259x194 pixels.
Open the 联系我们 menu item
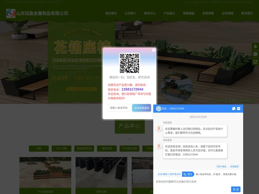pos(247,13)
